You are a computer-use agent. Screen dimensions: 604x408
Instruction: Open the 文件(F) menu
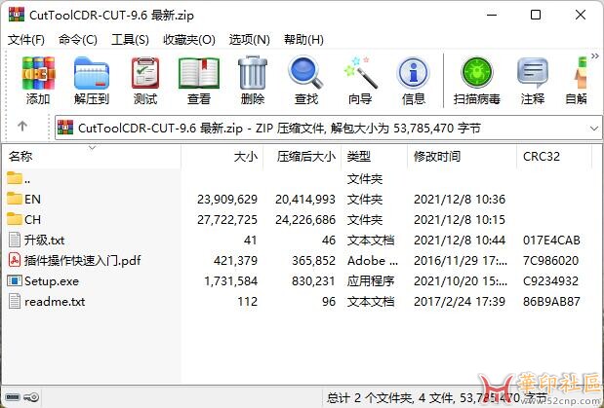[26, 40]
